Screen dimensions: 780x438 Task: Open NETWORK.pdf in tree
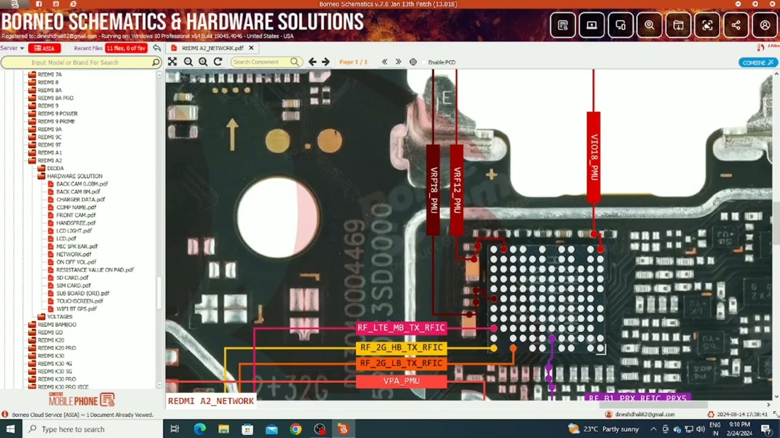coord(74,254)
